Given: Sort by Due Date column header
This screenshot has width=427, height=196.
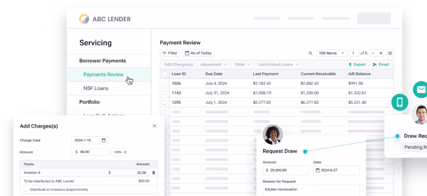Looking at the screenshot, I should point(214,74).
